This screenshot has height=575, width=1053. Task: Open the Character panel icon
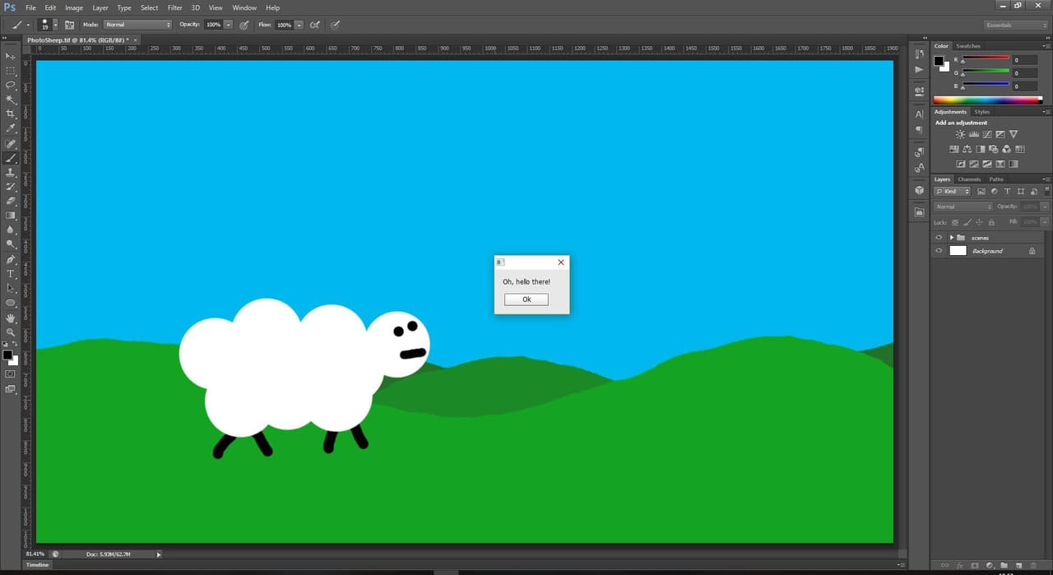[x=919, y=114]
